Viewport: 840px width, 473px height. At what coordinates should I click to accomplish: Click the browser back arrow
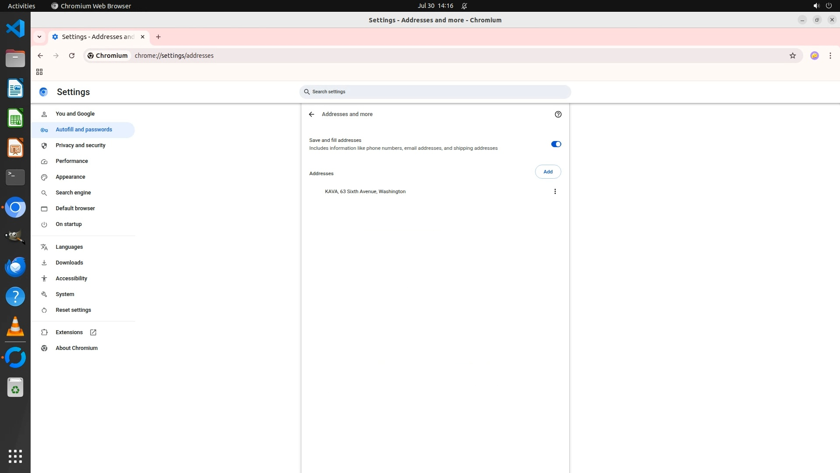point(40,56)
